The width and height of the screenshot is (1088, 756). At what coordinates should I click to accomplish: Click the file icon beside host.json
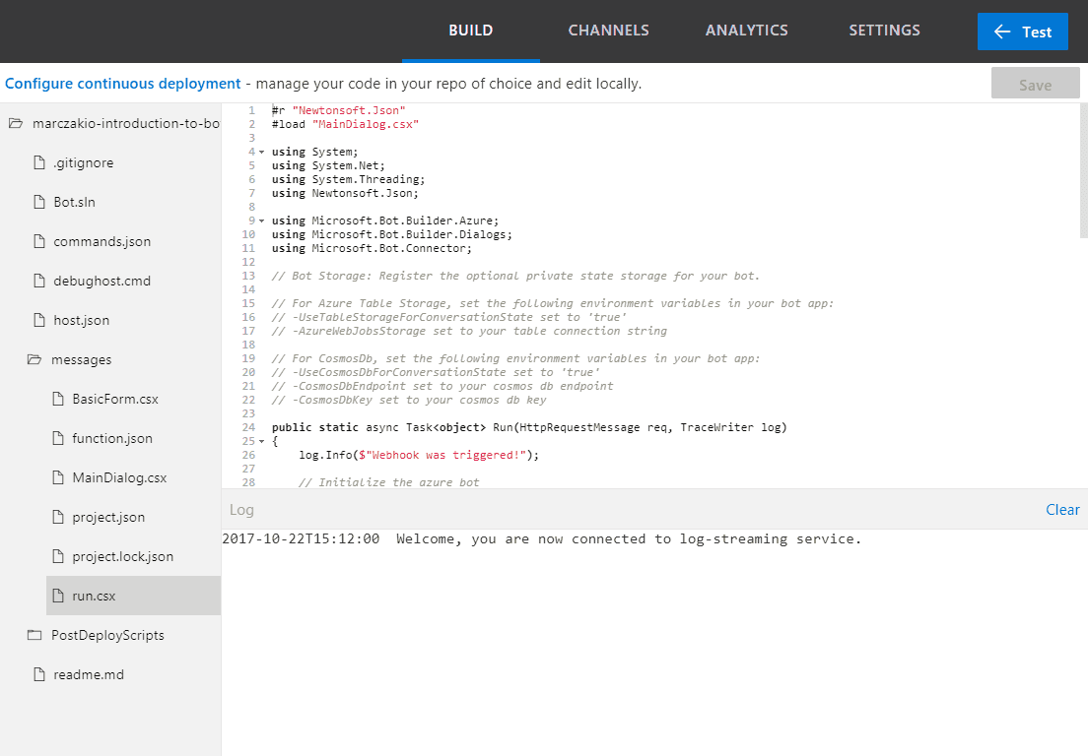[x=39, y=320]
